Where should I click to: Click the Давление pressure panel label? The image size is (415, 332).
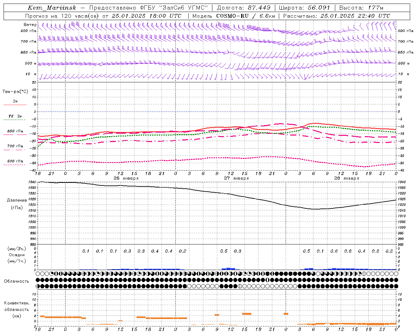17,200
